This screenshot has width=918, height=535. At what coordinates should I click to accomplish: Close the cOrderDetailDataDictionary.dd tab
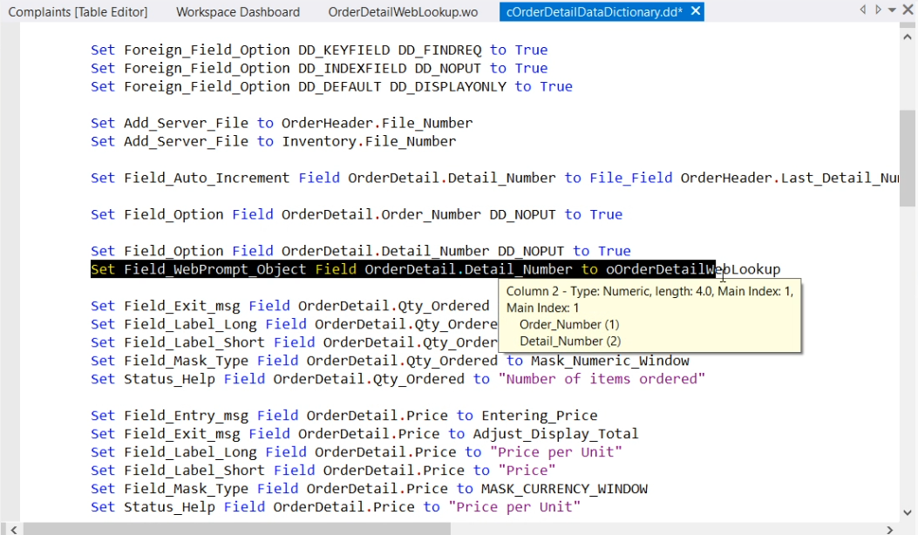tap(695, 11)
